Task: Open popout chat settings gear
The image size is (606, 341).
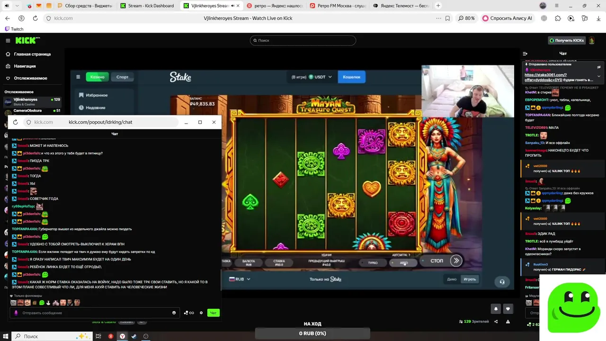Action: 201,313
